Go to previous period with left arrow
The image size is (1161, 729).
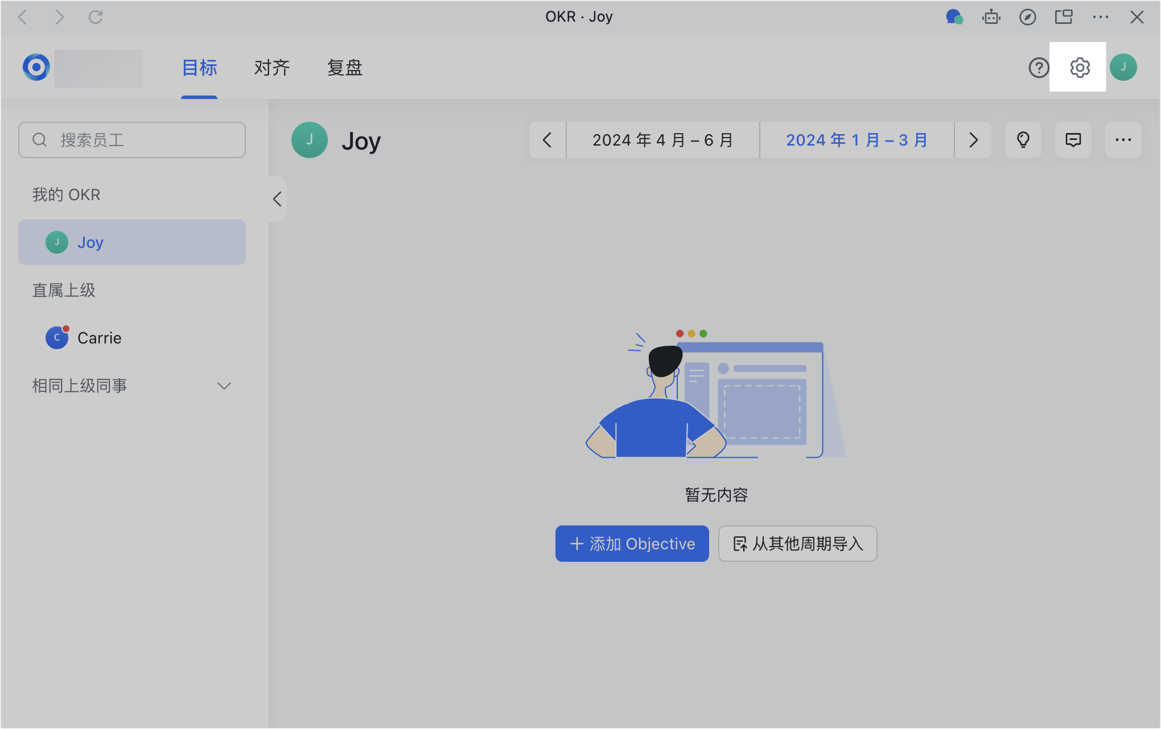point(547,140)
